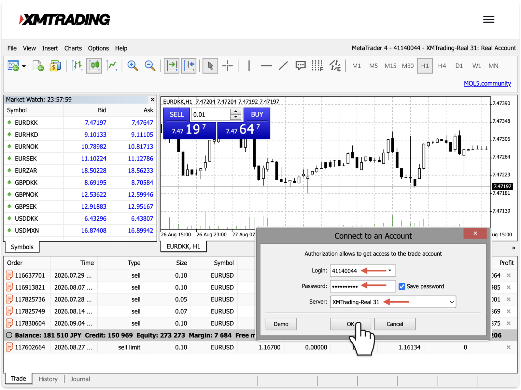Click the order 117825749 document icon
The image size is (521, 390).
click(9, 312)
